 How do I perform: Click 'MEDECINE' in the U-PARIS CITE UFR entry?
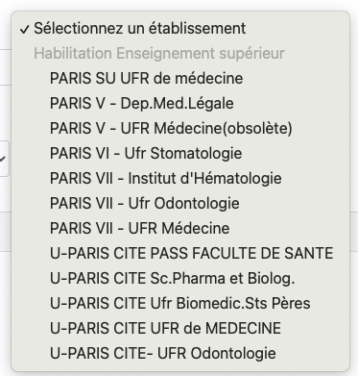click(243, 328)
